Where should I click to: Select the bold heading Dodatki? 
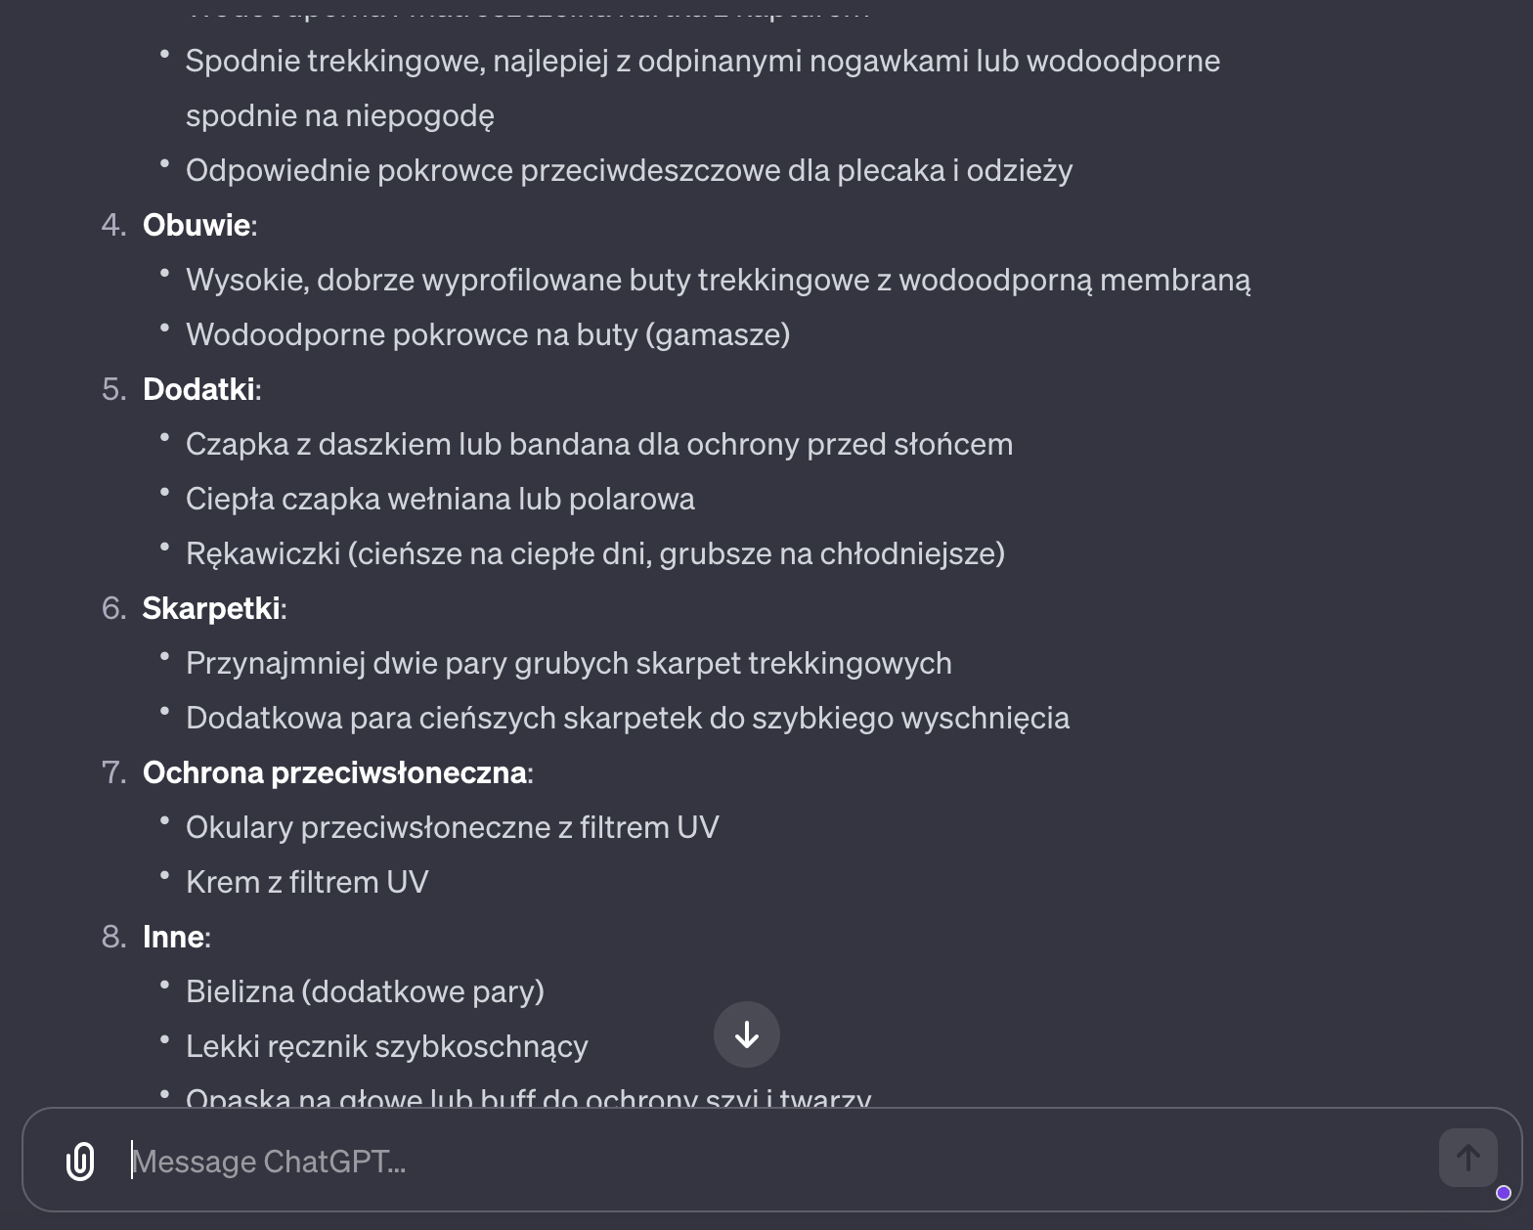coord(197,388)
